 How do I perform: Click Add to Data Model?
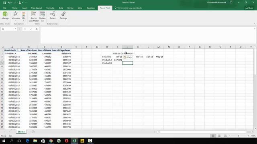click(x=34, y=16)
